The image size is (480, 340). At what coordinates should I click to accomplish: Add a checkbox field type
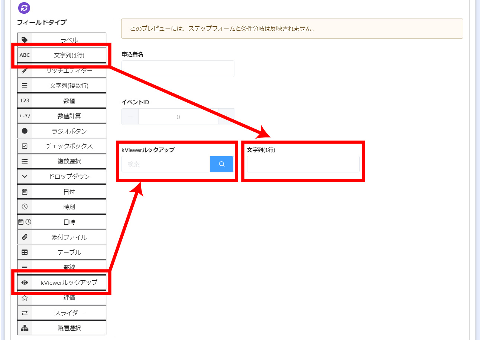[62, 146]
